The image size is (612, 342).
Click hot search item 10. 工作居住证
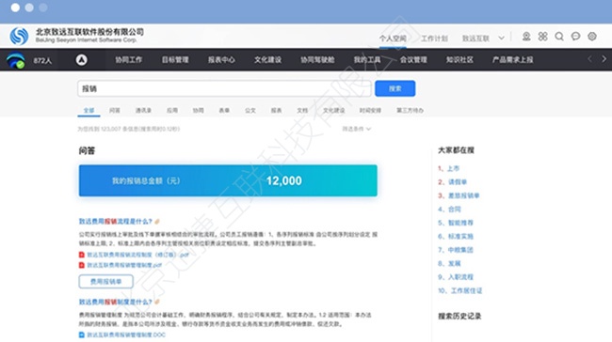[x=460, y=290]
